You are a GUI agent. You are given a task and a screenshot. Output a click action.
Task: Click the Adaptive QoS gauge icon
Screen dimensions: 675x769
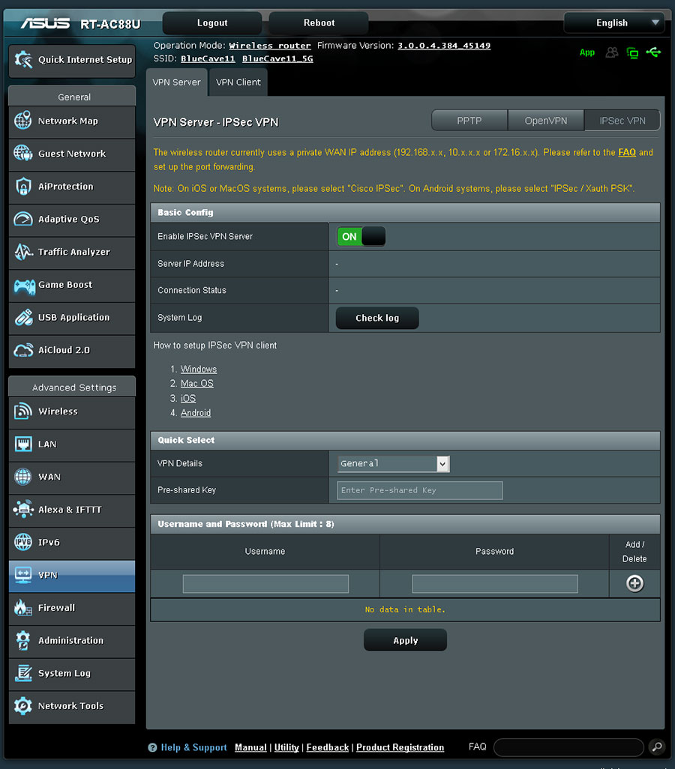(23, 219)
